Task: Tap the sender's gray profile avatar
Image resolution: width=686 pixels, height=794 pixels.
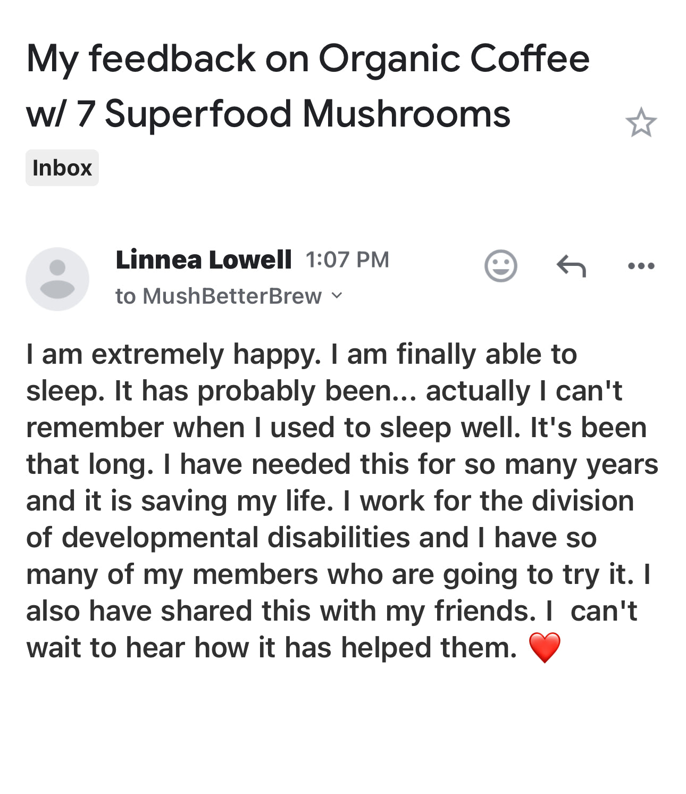Action: pos(57,279)
